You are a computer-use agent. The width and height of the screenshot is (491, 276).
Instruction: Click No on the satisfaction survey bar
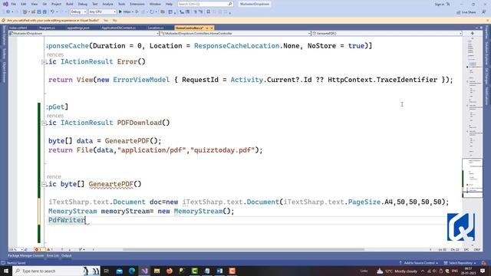pyautogui.click(x=114, y=21)
